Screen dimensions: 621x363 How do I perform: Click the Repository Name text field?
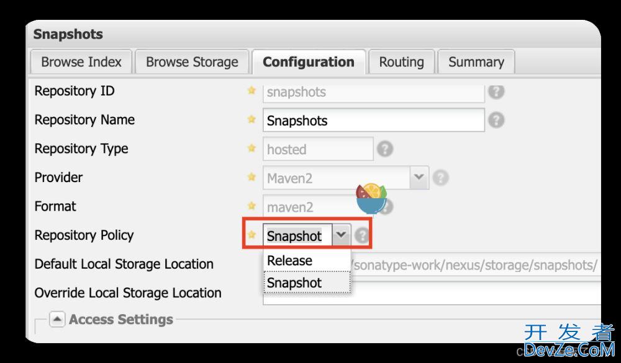click(373, 120)
